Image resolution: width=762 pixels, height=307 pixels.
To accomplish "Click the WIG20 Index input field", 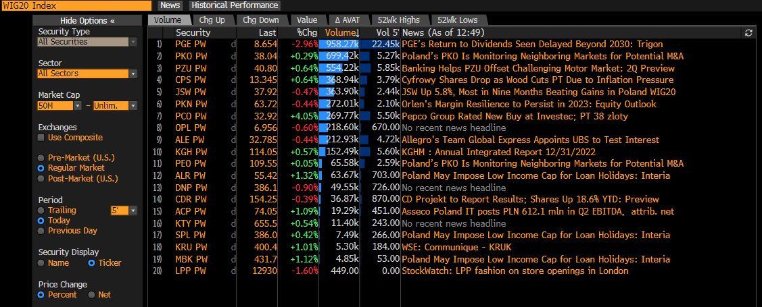I will 76,6.
